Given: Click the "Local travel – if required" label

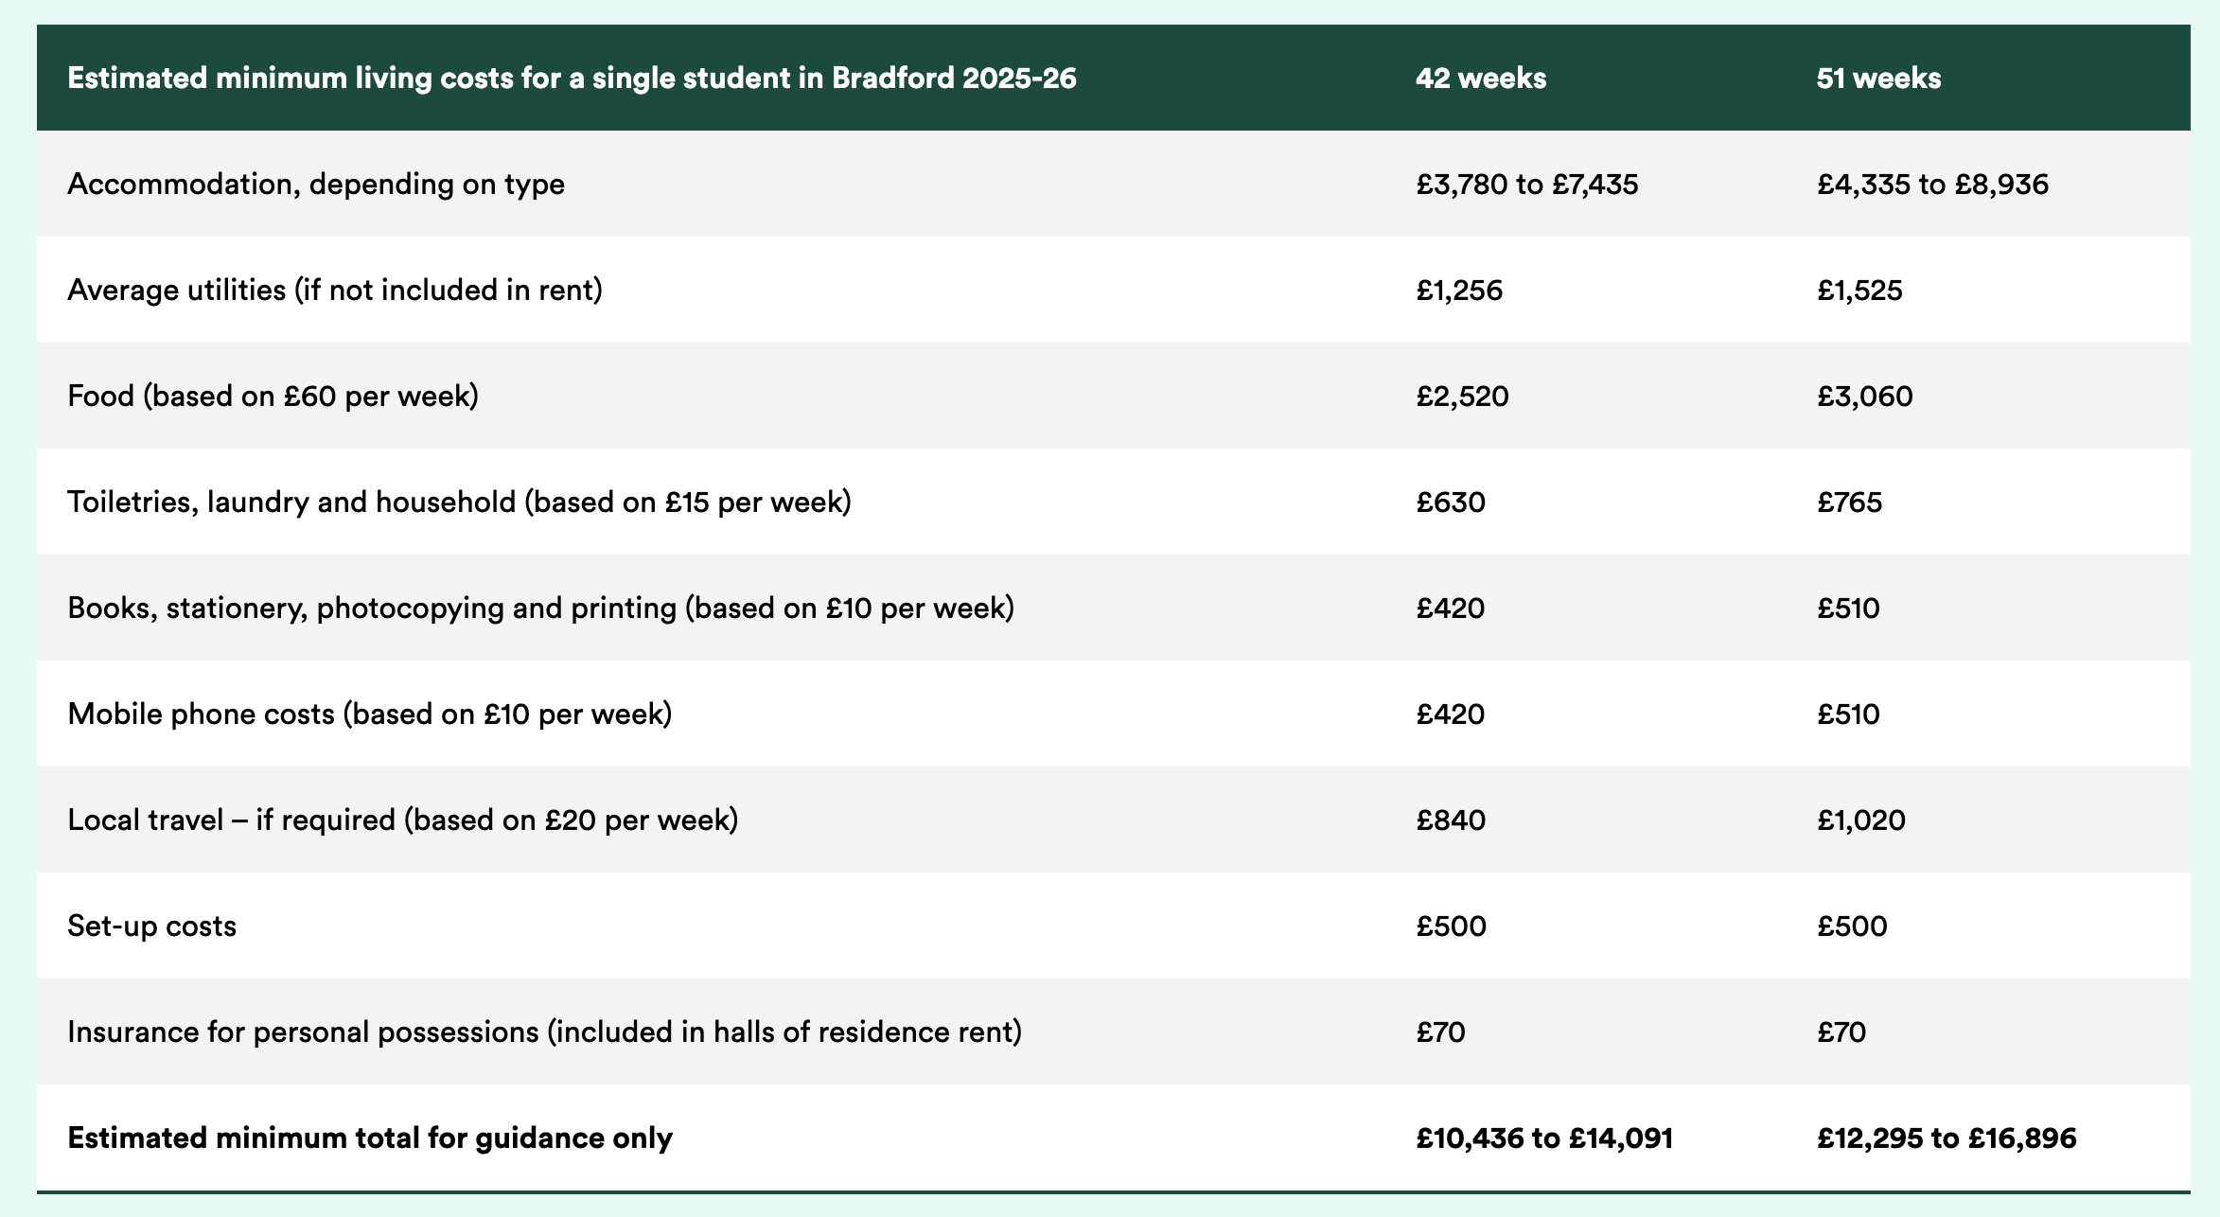Looking at the screenshot, I should pyautogui.click(x=402, y=820).
